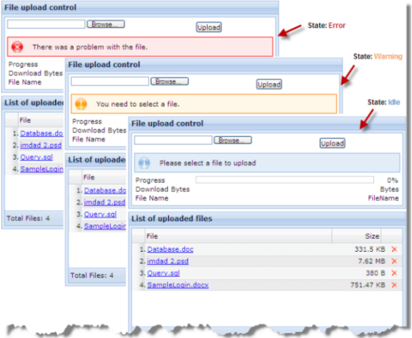Delete imdad 2.psd with its red X
Image resolution: width=412 pixels, height=338 pixels.
pyautogui.click(x=394, y=261)
